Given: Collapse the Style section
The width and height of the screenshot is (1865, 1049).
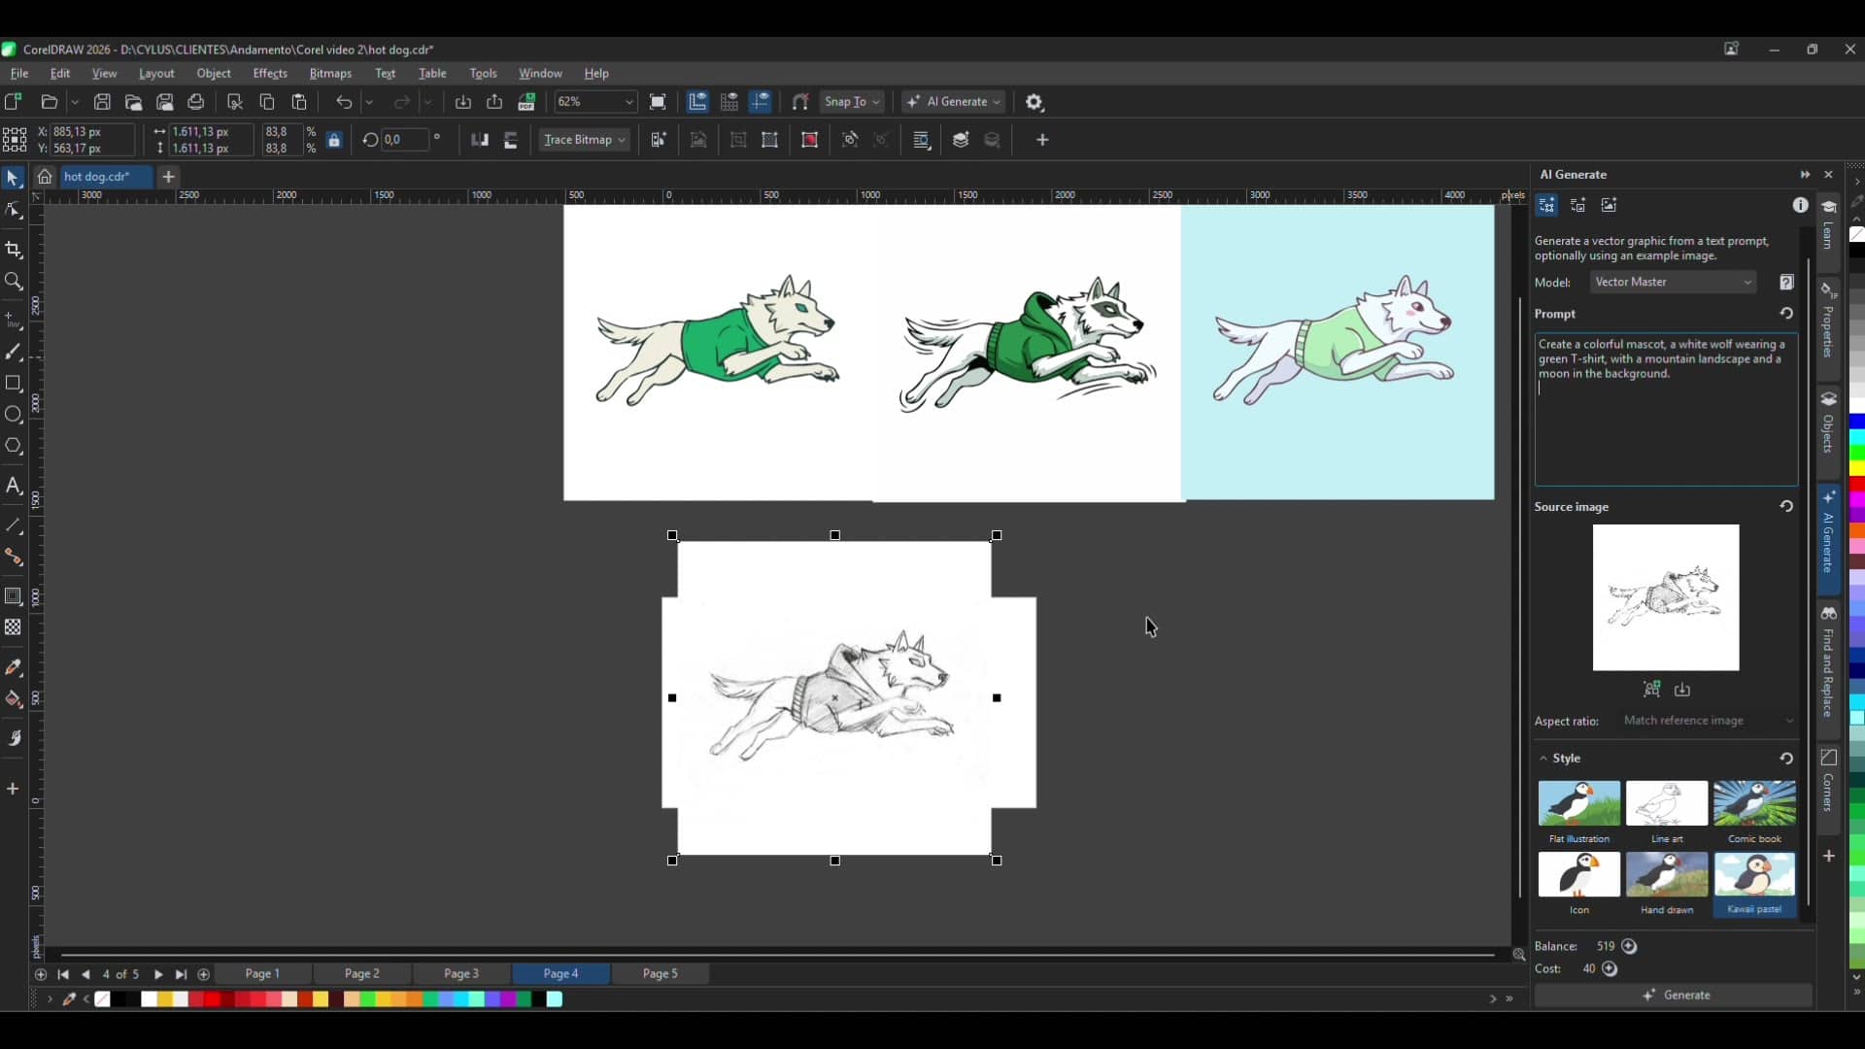Looking at the screenshot, I should [x=1543, y=759].
